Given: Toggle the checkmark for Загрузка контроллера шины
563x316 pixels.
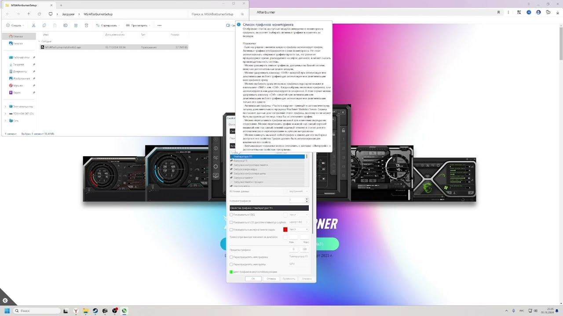Looking at the screenshot, I should [x=232, y=173].
